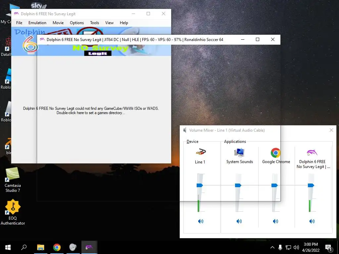This screenshot has width=339, height=254.
Task: Maximize the Ronaldinhio Soccer 64 game window
Action: point(258,39)
